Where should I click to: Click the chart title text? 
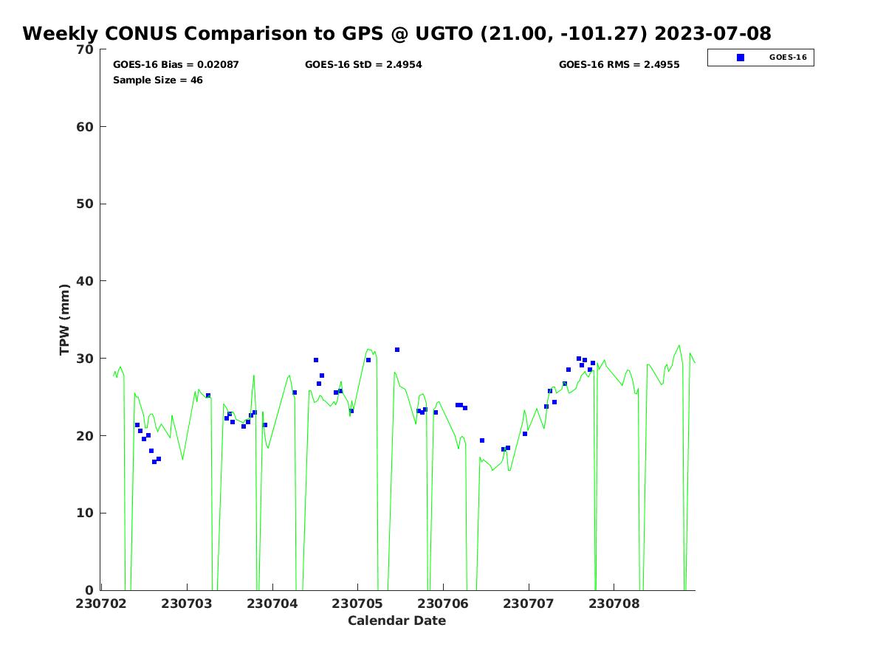click(396, 34)
